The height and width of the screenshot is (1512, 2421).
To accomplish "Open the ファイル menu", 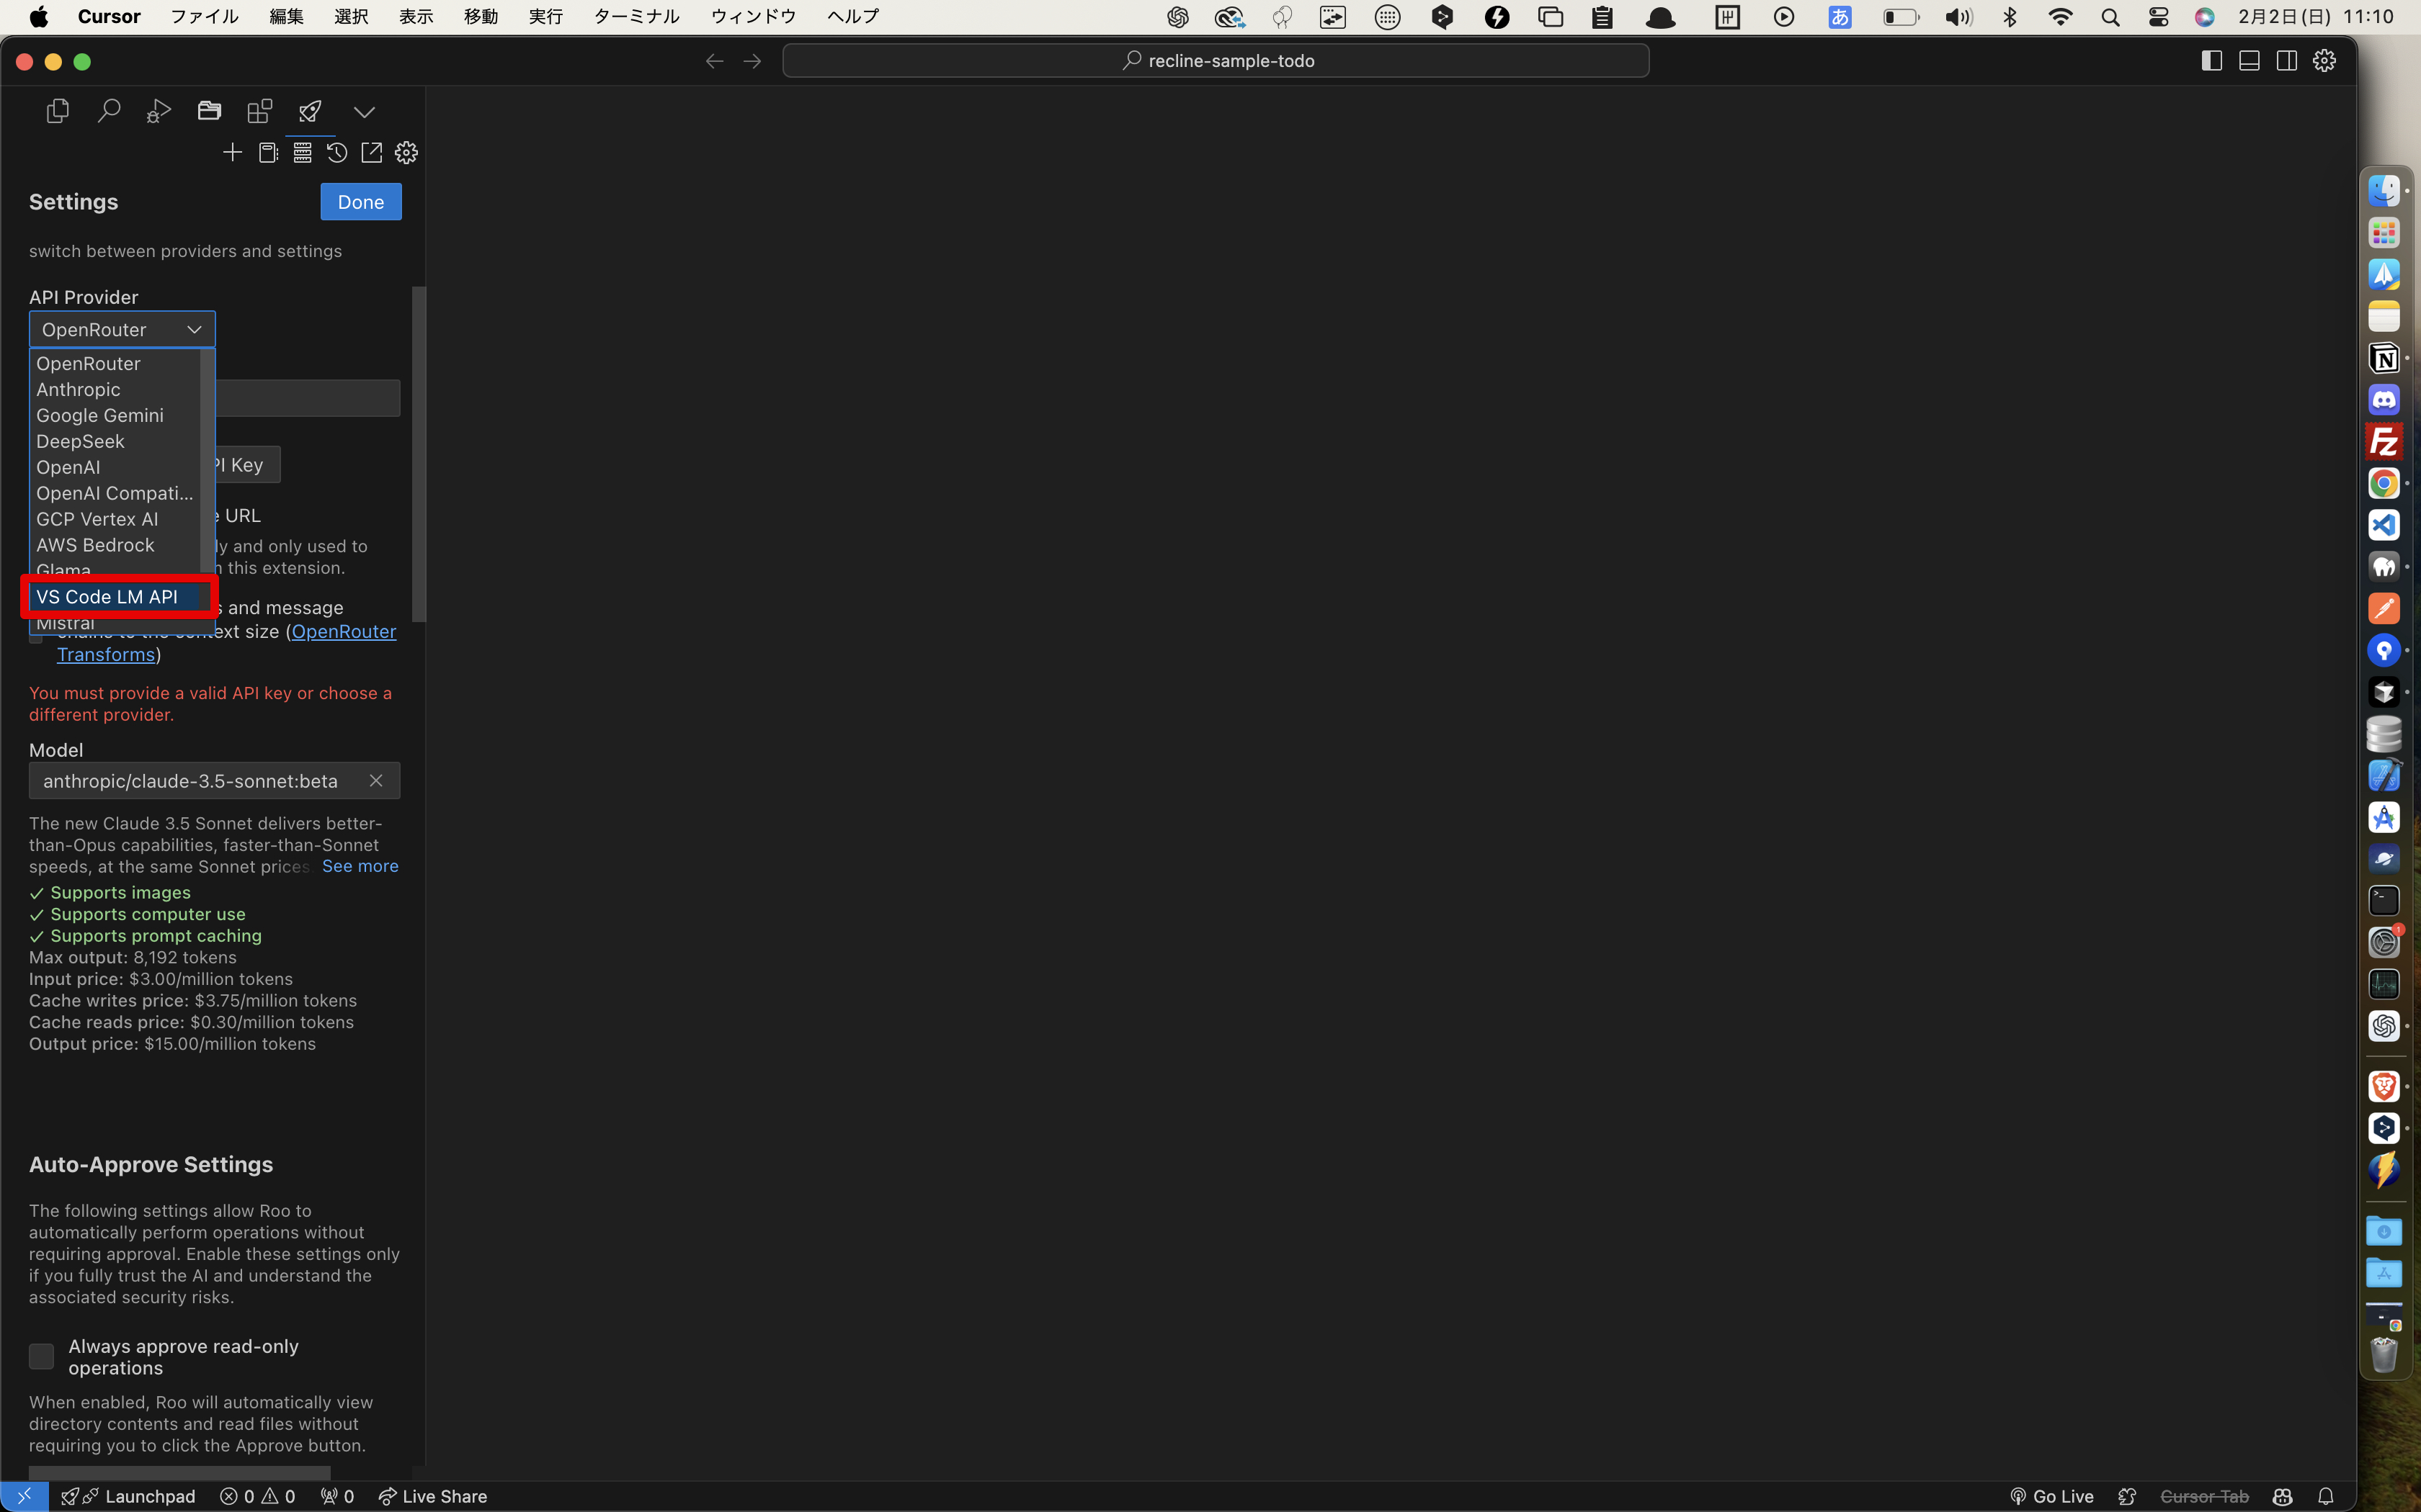I will click(204, 16).
